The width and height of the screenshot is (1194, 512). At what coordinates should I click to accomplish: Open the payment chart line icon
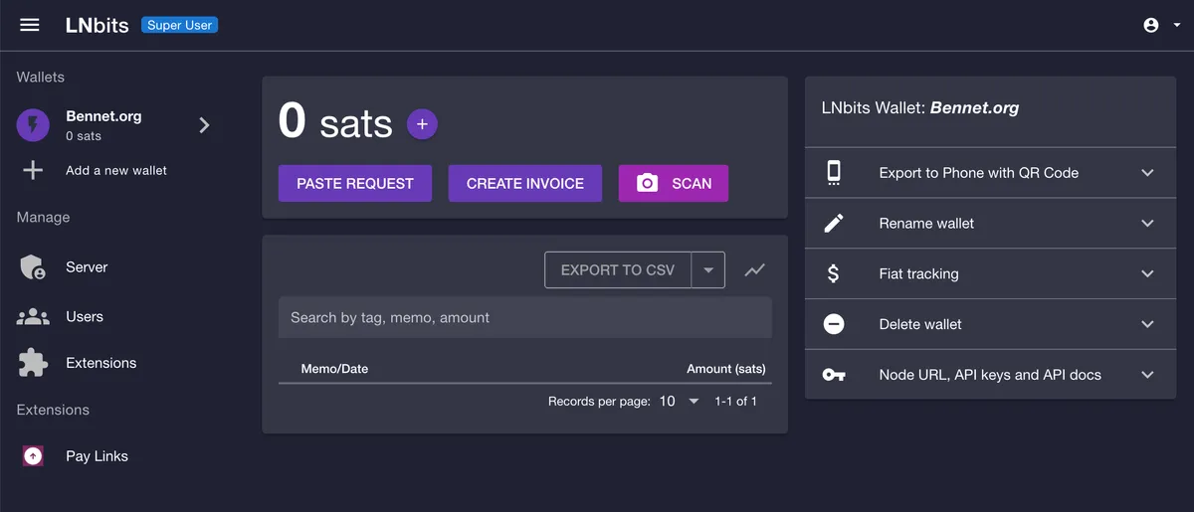click(755, 269)
